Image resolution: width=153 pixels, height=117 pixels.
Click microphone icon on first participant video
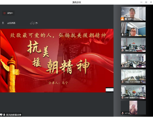tap(126, 19)
